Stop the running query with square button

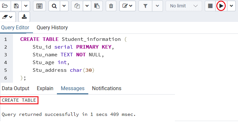pos(210,6)
